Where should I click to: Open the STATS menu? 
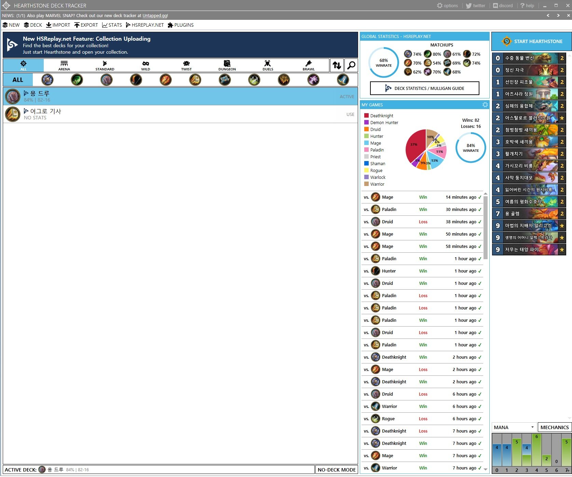click(x=112, y=25)
